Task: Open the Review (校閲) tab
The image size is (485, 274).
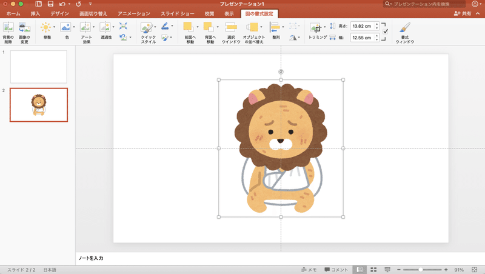Action: [209, 13]
